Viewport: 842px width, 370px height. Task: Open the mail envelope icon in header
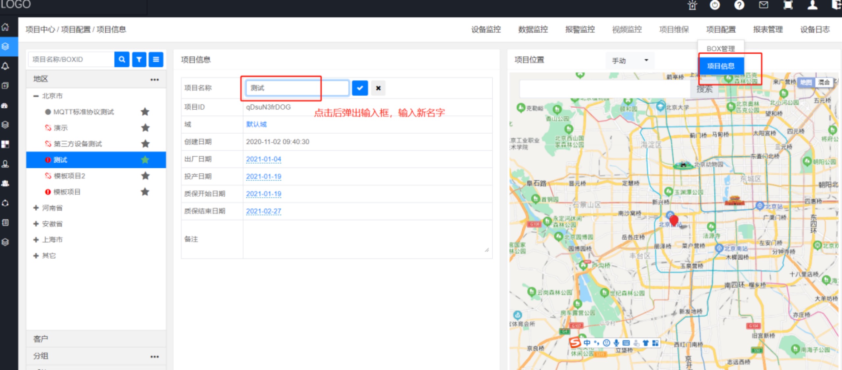763,5
